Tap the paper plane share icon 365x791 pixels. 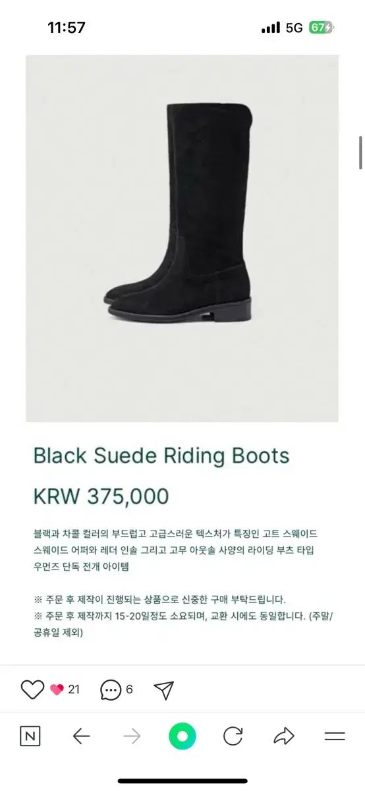pos(163,689)
